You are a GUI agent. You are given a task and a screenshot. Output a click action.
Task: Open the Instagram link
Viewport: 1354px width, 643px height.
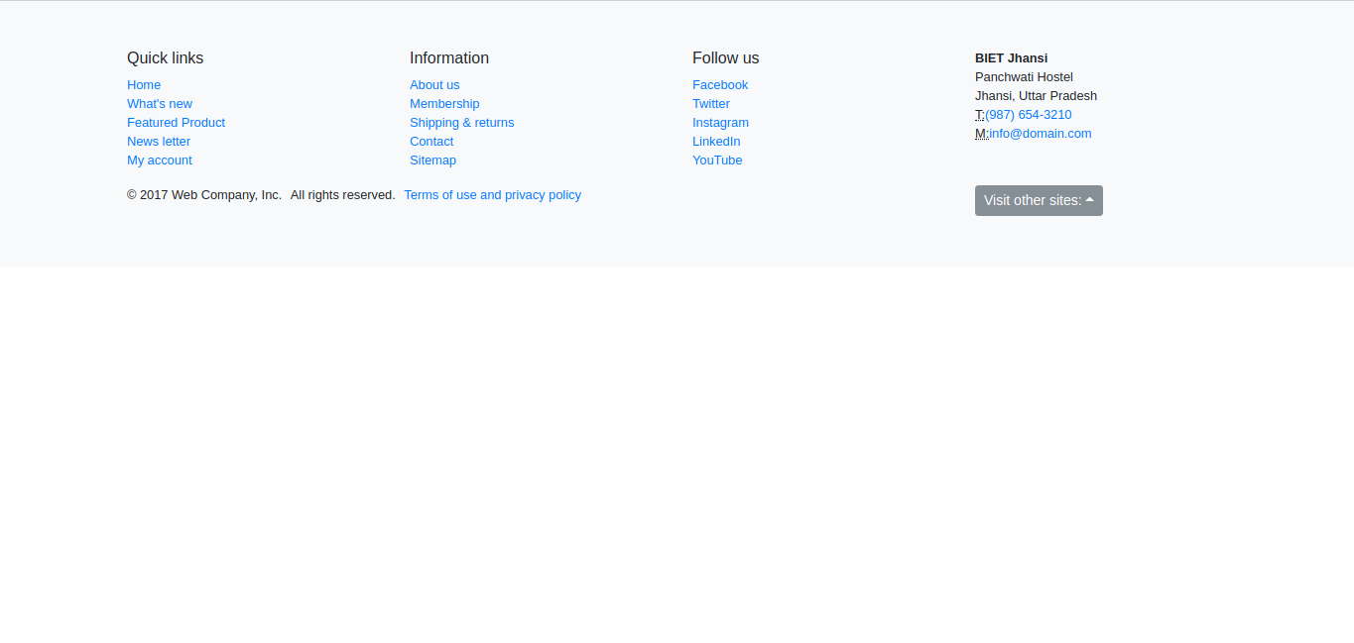tap(720, 123)
